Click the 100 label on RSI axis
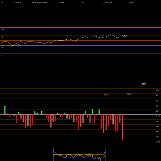 point(3,29)
